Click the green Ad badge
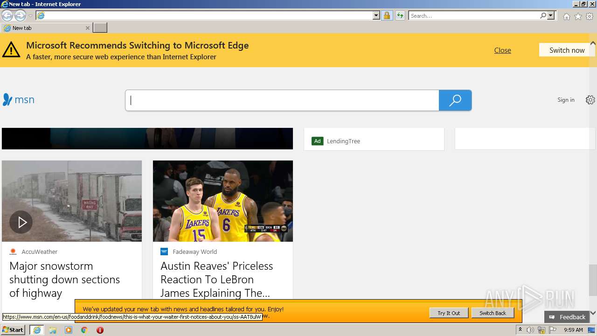The image size is (597, 336). [x=318, y=141]
